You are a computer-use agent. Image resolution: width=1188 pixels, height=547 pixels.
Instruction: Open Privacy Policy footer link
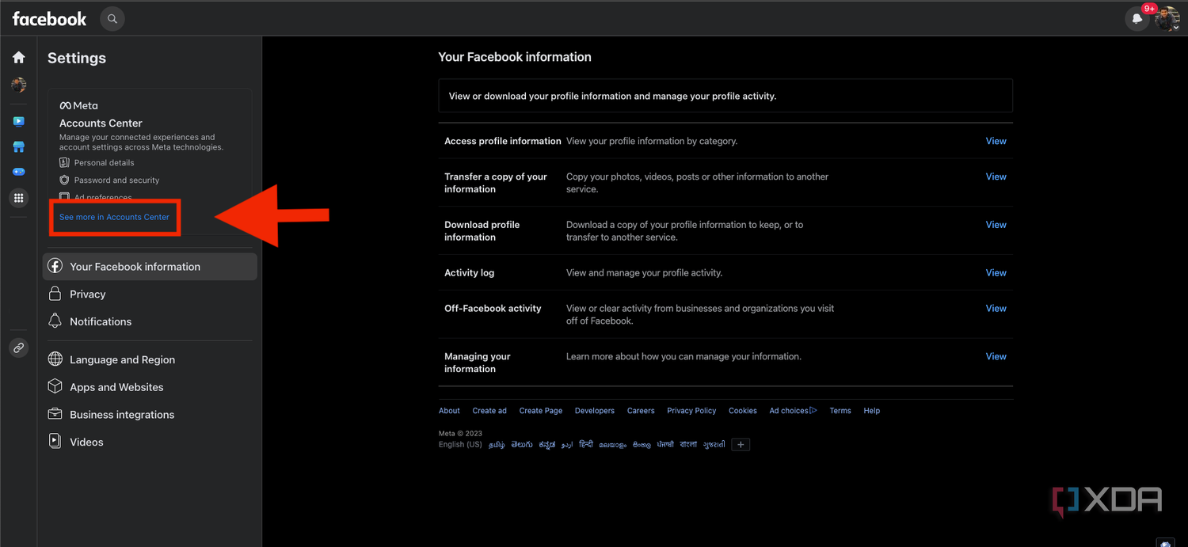[691, 411]
